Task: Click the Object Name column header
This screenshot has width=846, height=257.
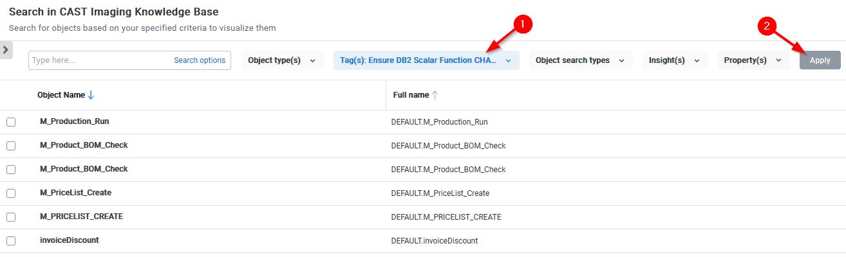Action: (x=61, y=95)
